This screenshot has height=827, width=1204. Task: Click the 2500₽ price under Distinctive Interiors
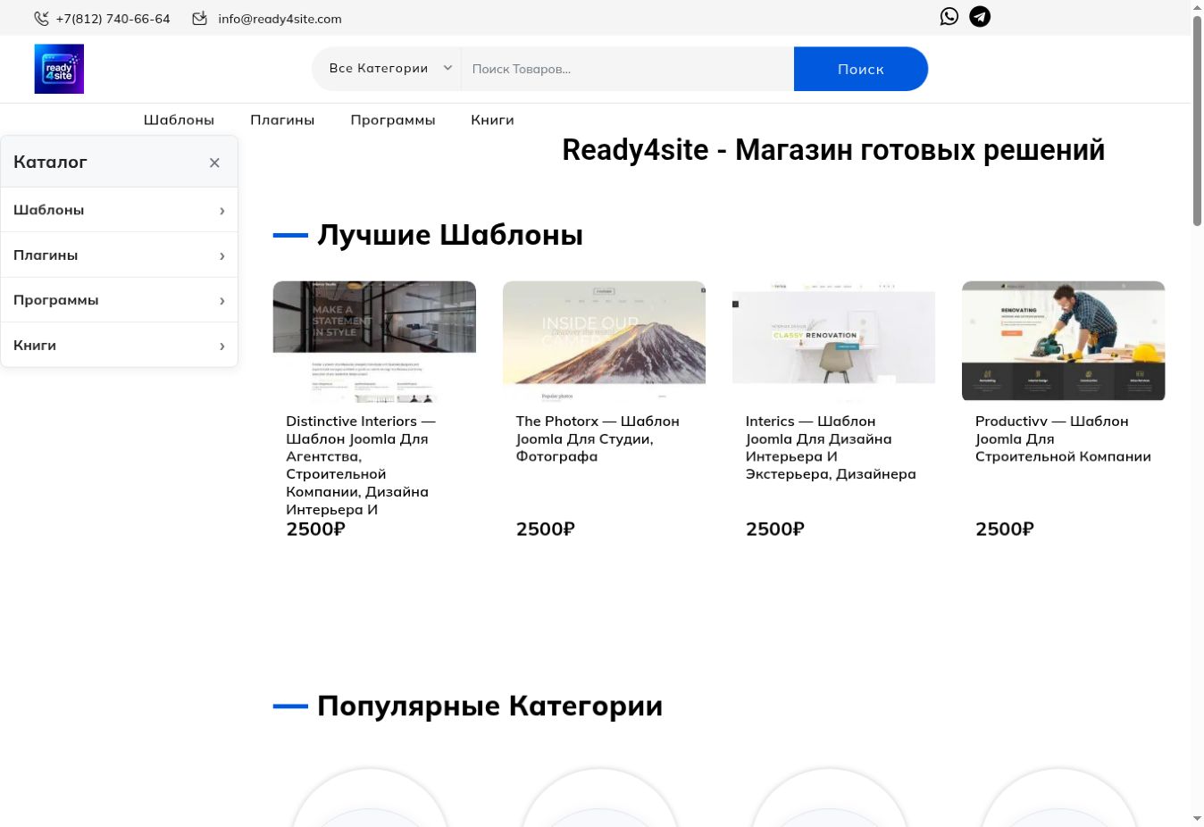pos(315,530)
